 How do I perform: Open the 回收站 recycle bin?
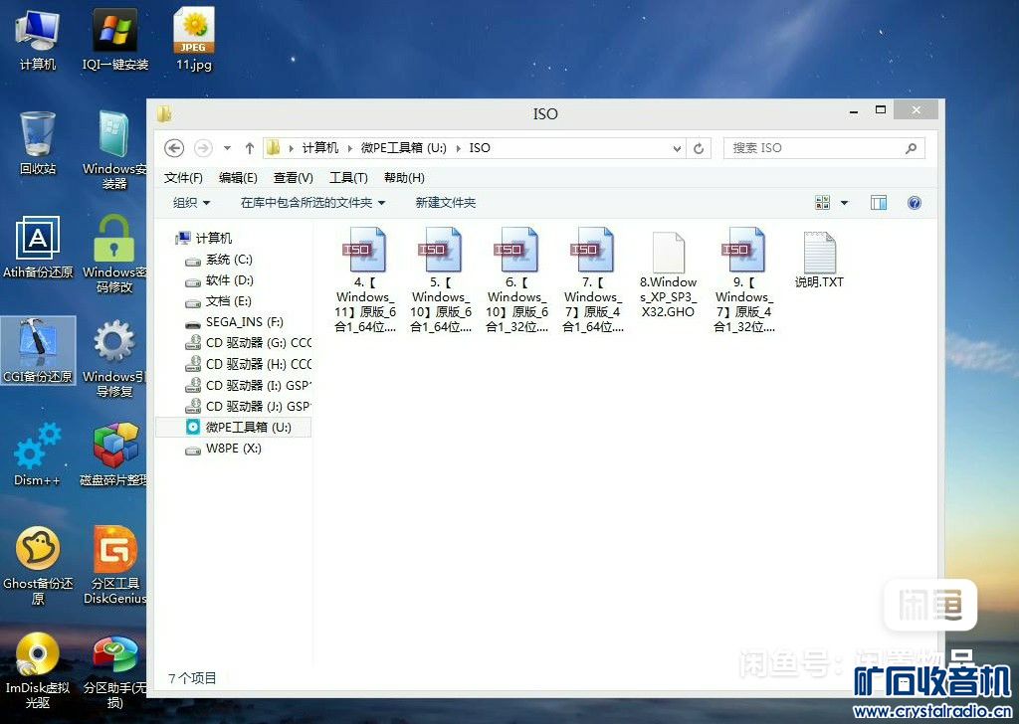38,143
